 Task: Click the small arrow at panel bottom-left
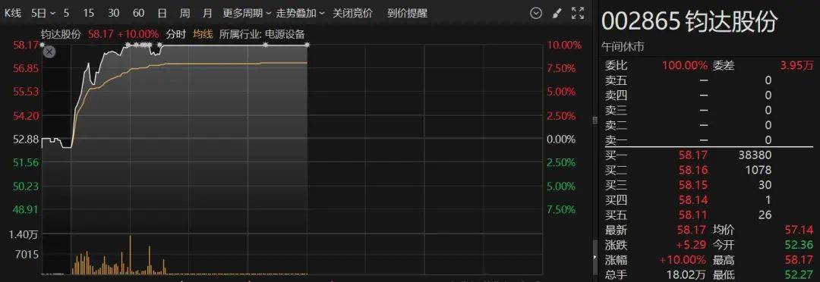click(x=594, y=257)
